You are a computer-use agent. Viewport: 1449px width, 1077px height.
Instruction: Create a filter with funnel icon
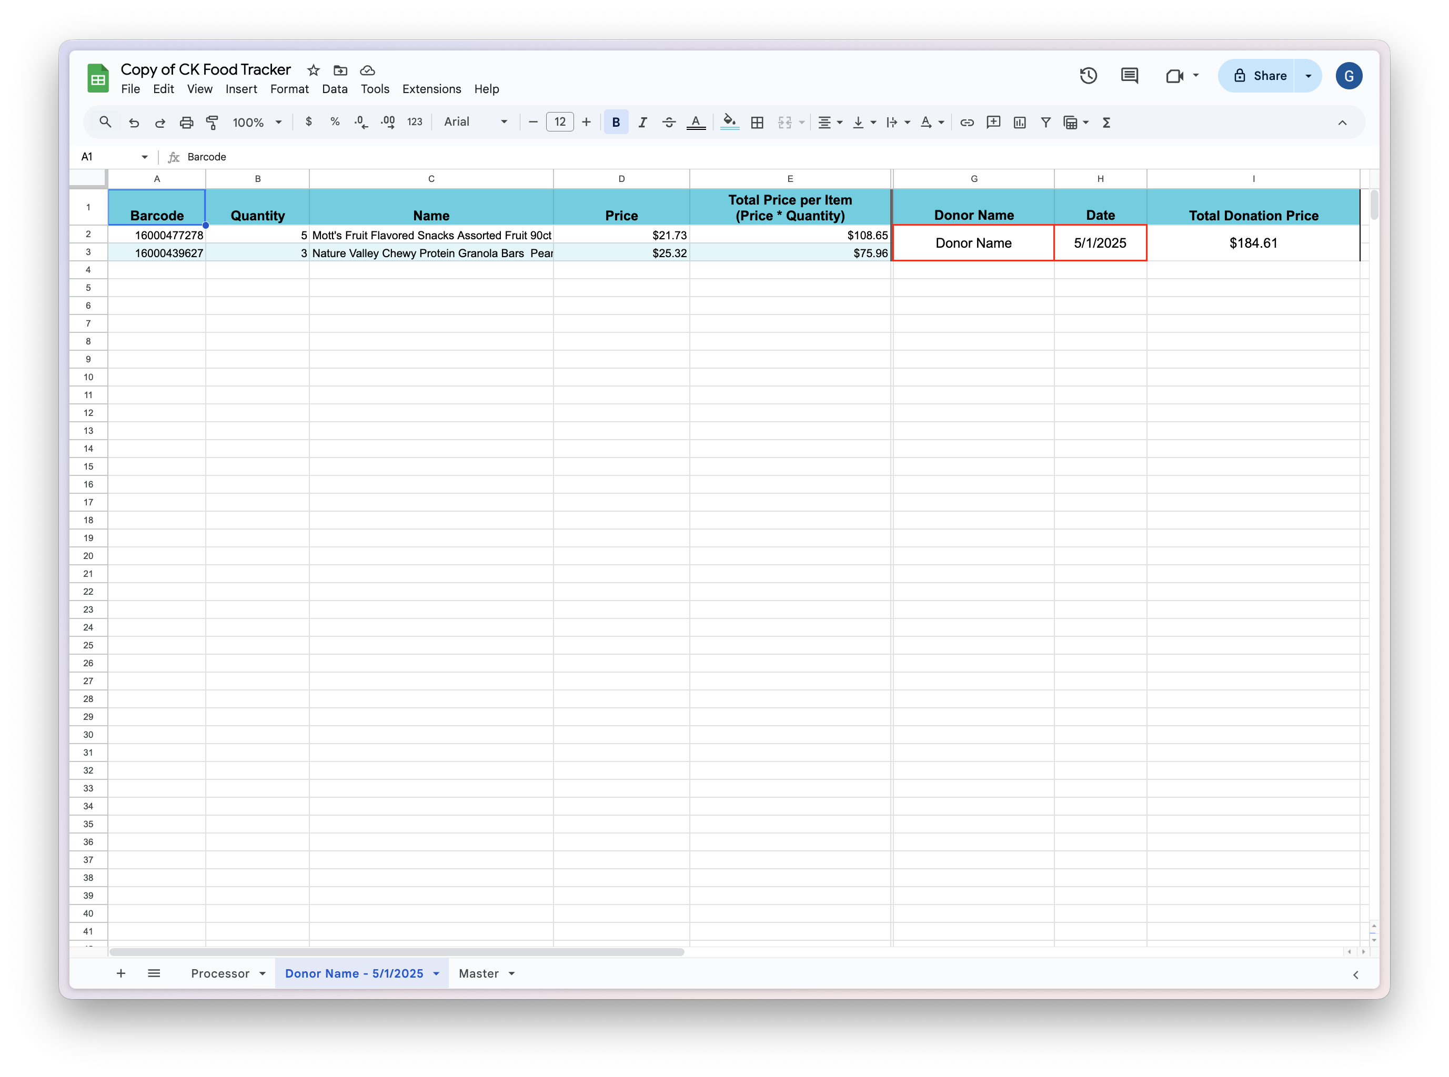coord(1045,122)
